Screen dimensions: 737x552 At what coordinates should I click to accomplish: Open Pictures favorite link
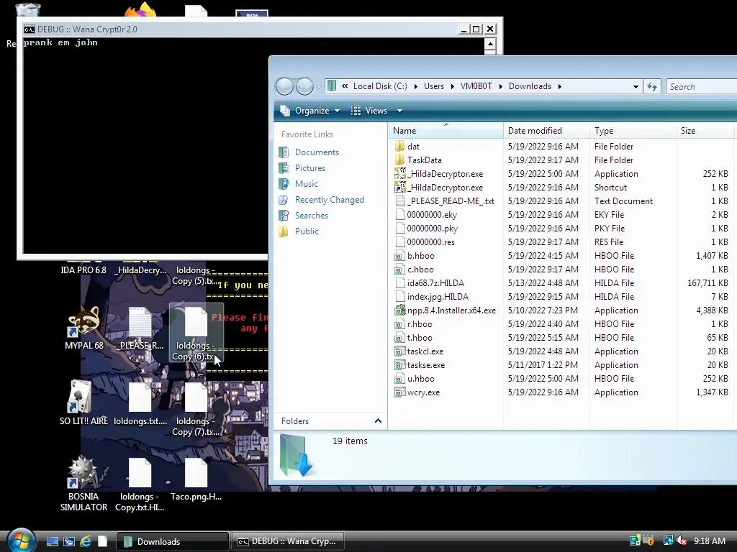click(309, 168)
